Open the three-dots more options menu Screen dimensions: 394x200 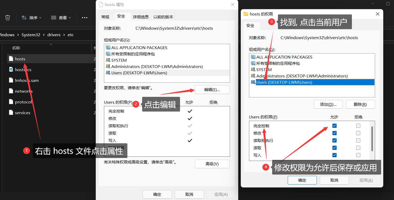pos(84,18)
